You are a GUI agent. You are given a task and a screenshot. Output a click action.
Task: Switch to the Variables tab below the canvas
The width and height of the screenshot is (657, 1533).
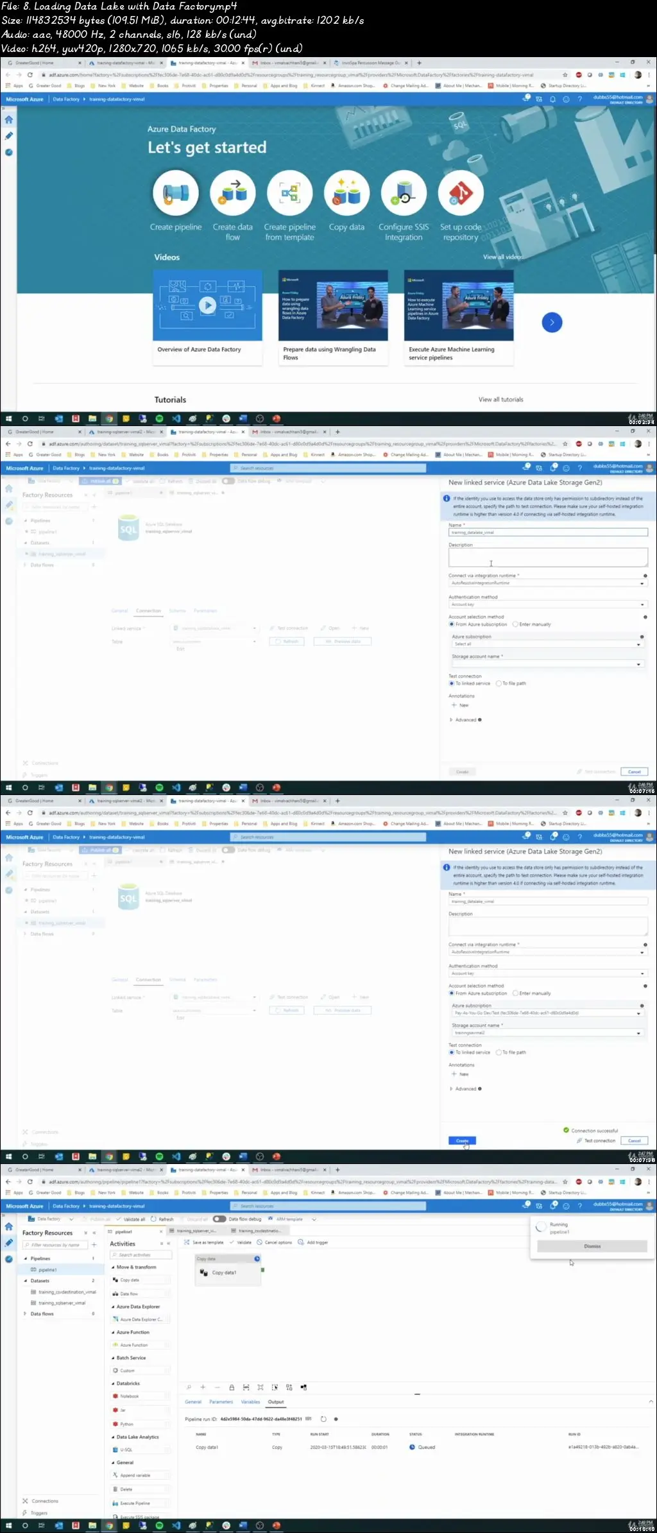250,1401
